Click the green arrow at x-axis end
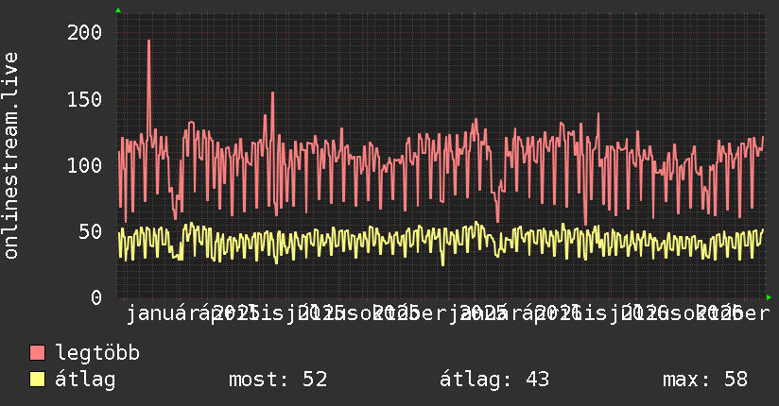 (769, 297)
